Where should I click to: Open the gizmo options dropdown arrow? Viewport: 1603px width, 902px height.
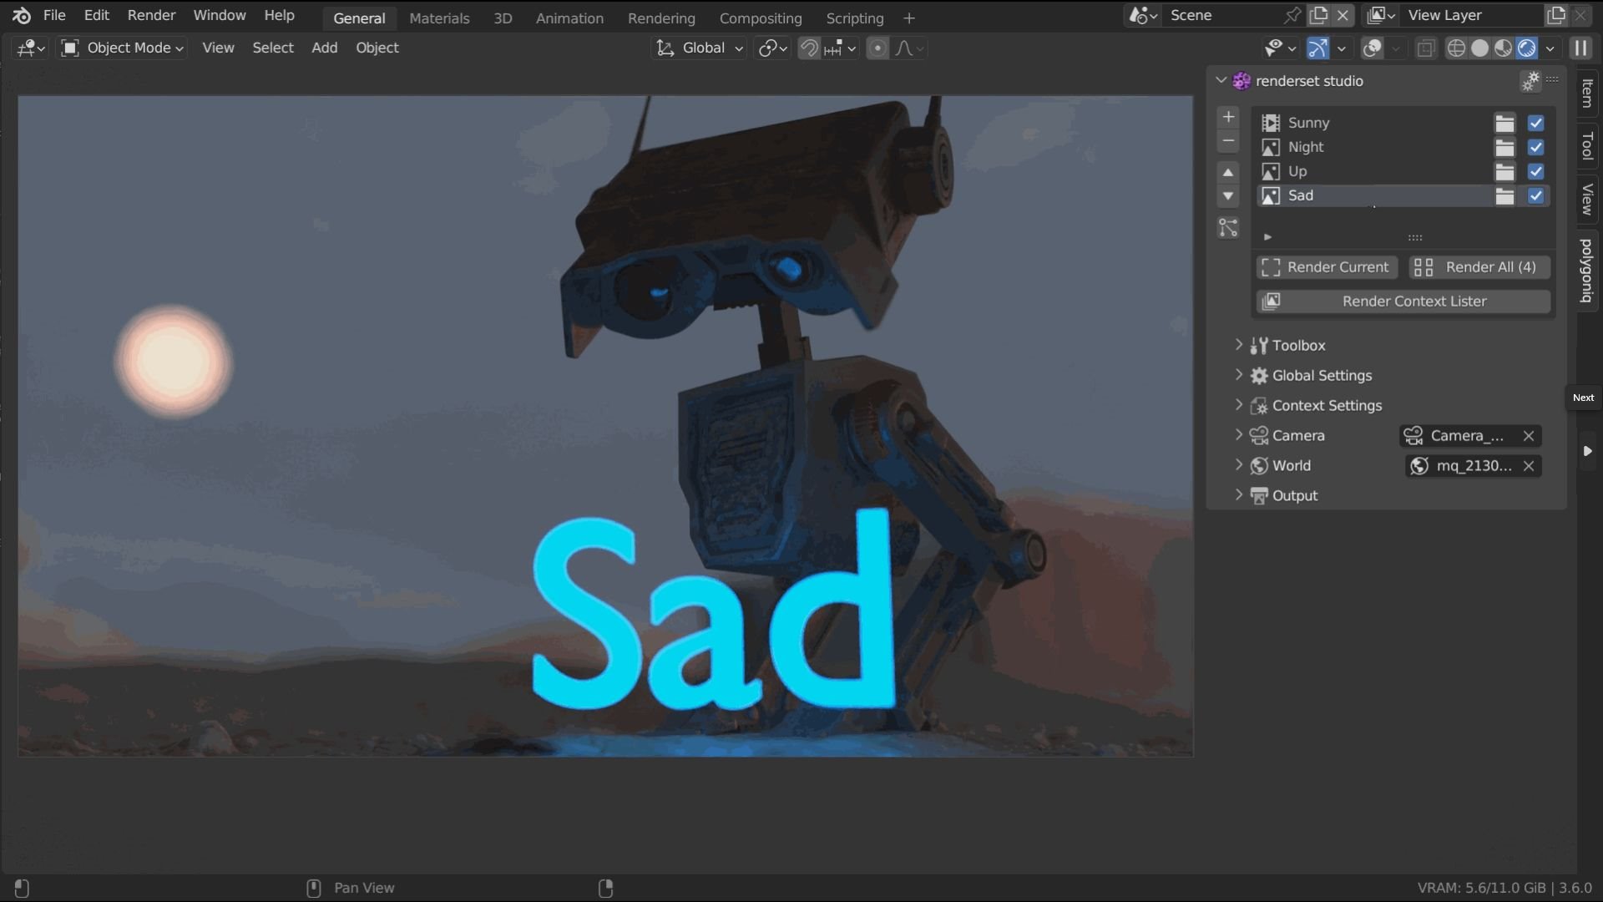pos(1342,48)
